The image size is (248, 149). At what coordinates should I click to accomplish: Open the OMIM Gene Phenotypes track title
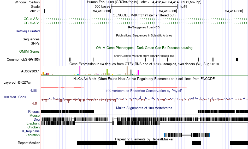point(144,48)
